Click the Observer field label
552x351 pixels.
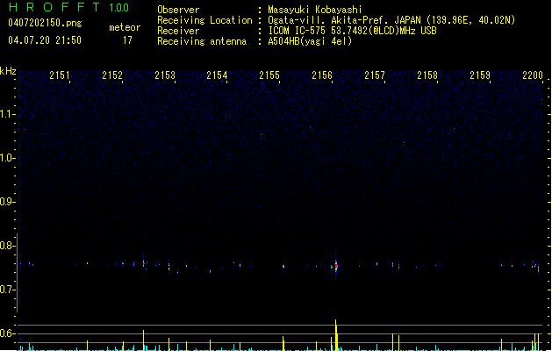[x=178, y=10]
